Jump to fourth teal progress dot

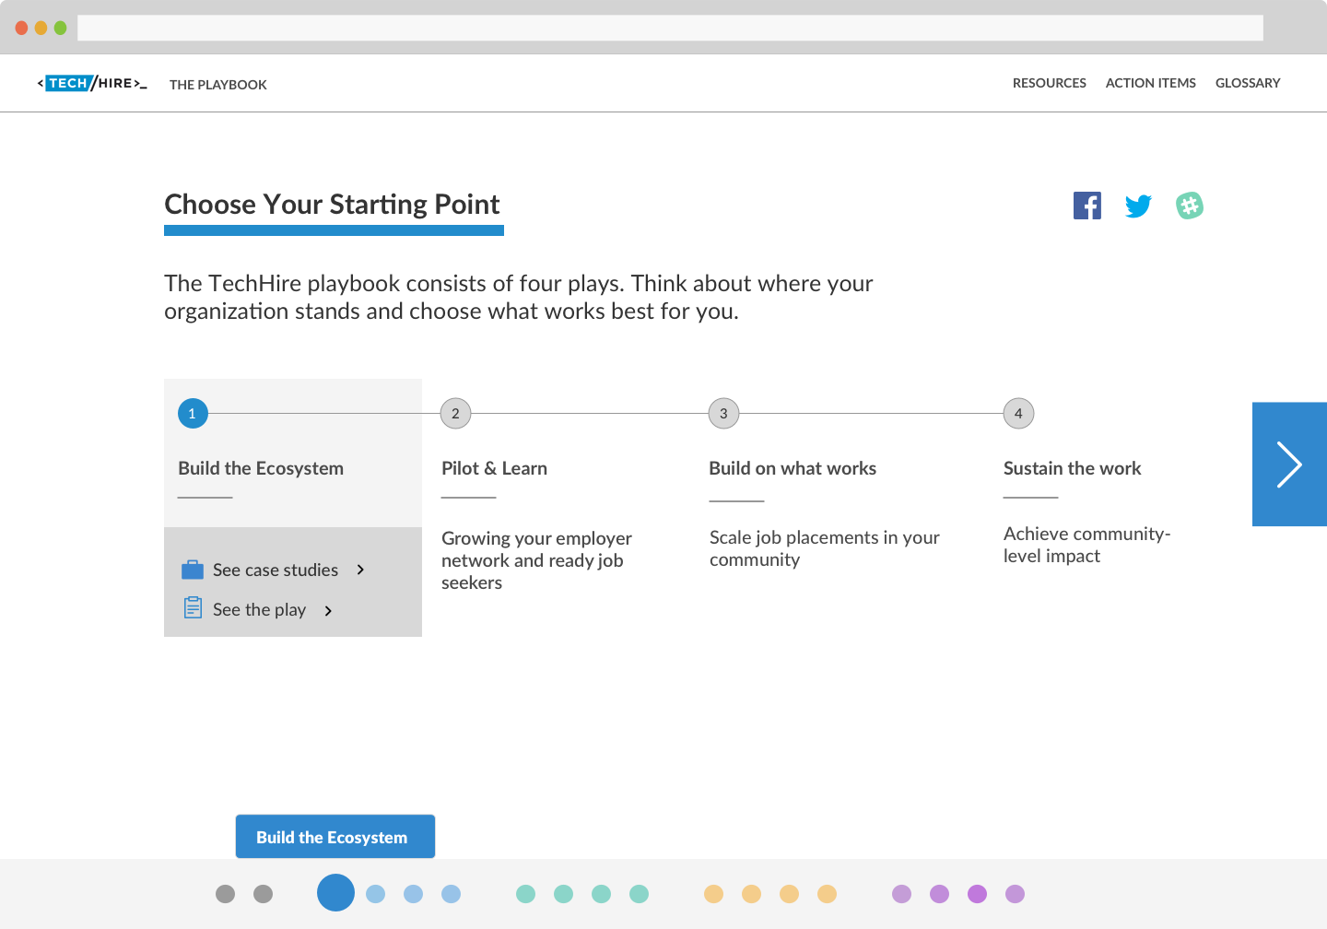[640, 894]
